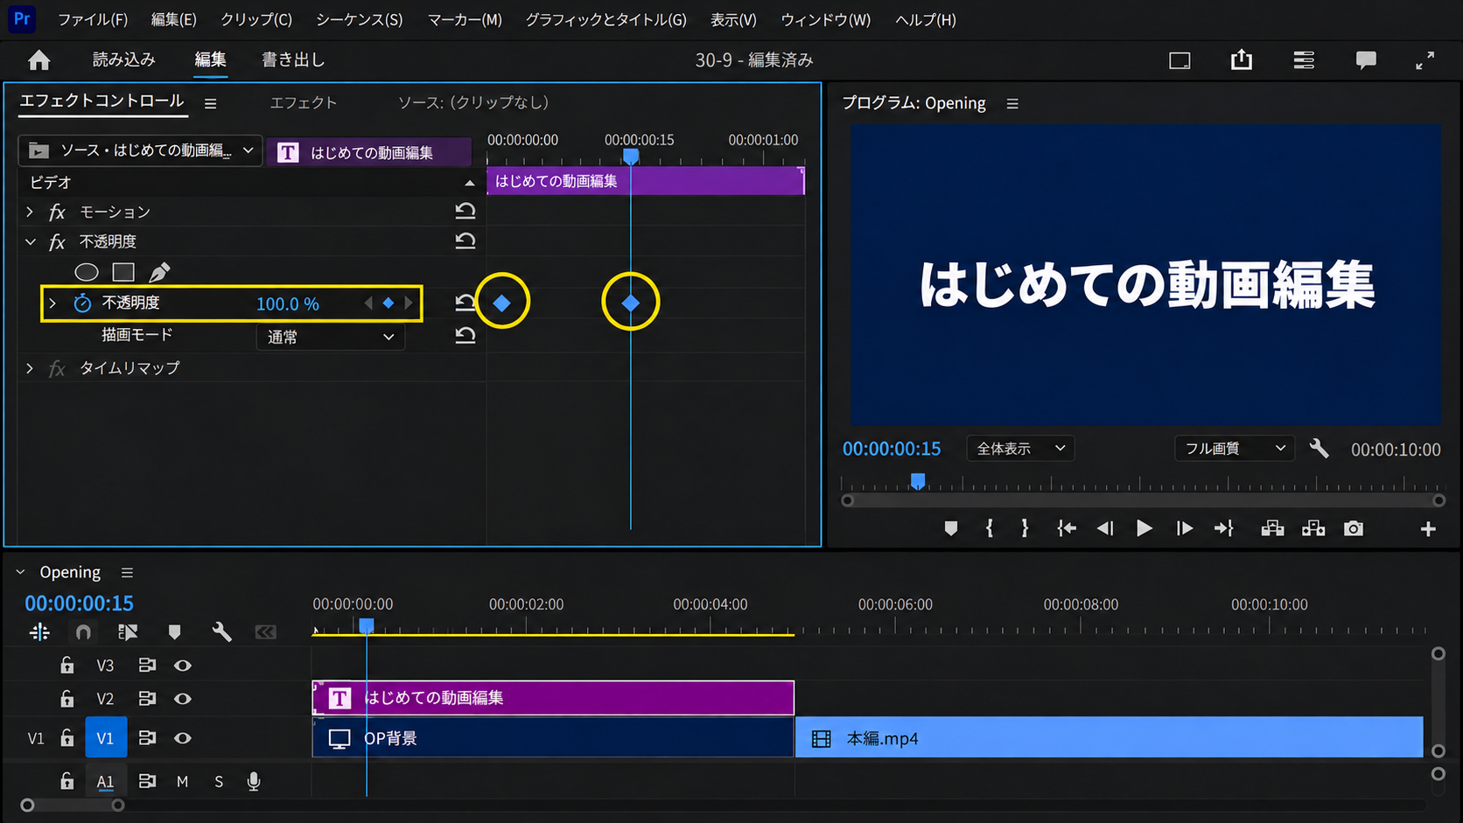Play the program monitor sequence

tap(1144, 528)
